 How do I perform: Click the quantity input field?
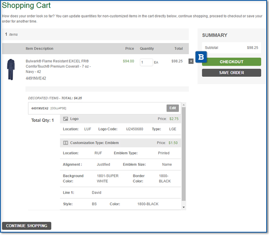pyautogui.click(x=146, y=62)
